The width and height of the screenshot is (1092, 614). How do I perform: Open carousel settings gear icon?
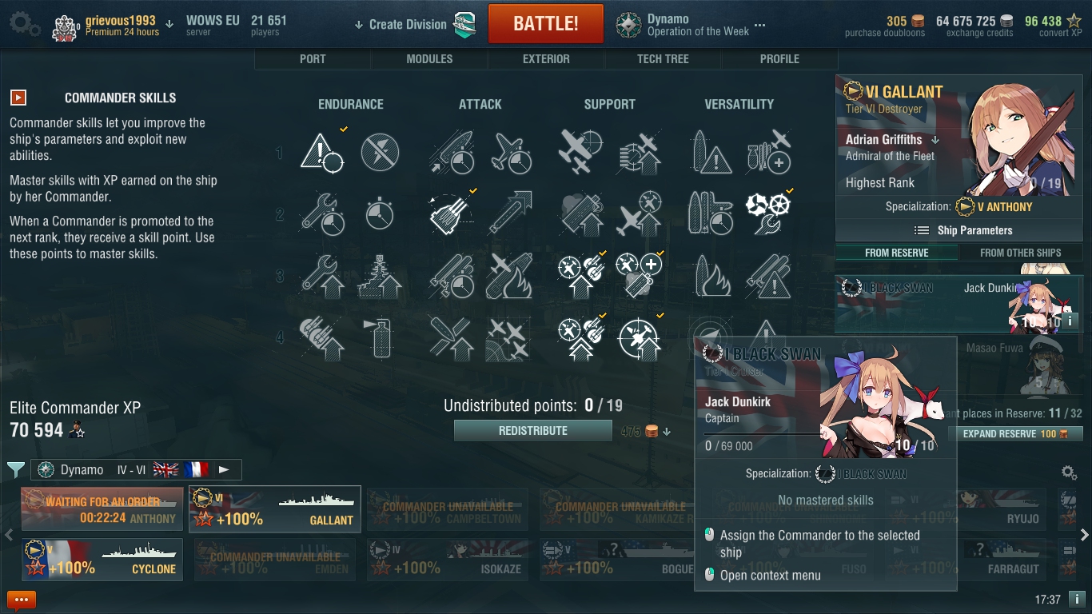pyautogui.click(x=1068, y=472)
